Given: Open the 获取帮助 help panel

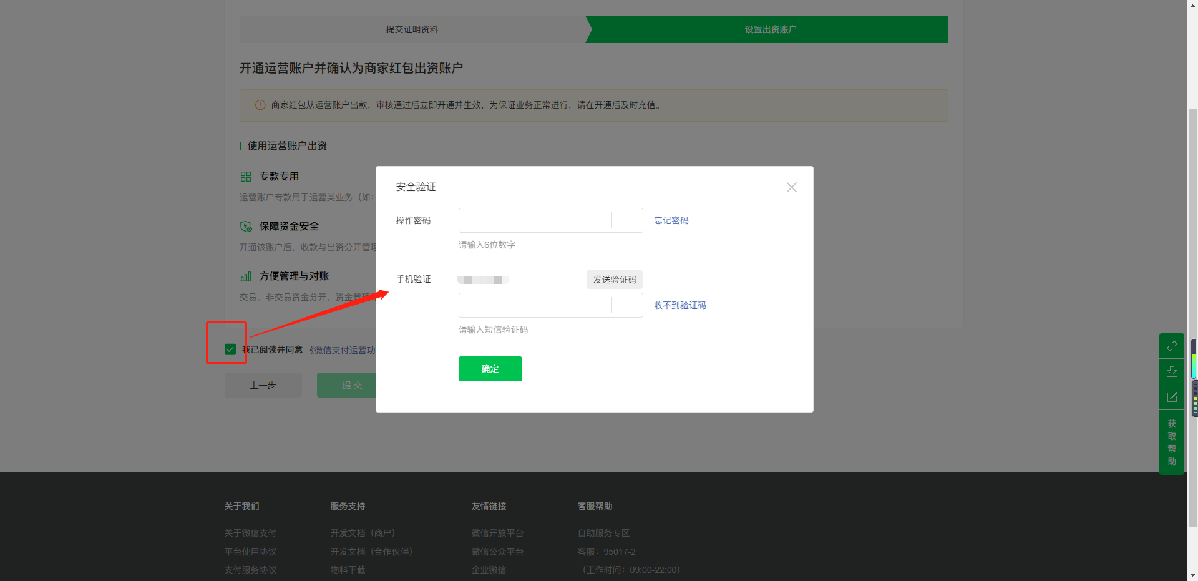Looking at the screenshot, I should (x=1172, y=442).
